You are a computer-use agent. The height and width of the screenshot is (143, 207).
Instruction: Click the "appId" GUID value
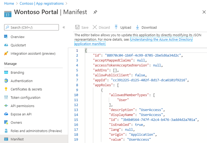[149, 80]
